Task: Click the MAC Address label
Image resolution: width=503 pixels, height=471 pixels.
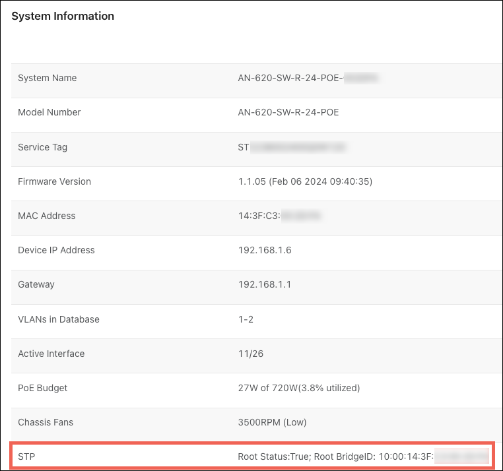Action: point(46,216)
